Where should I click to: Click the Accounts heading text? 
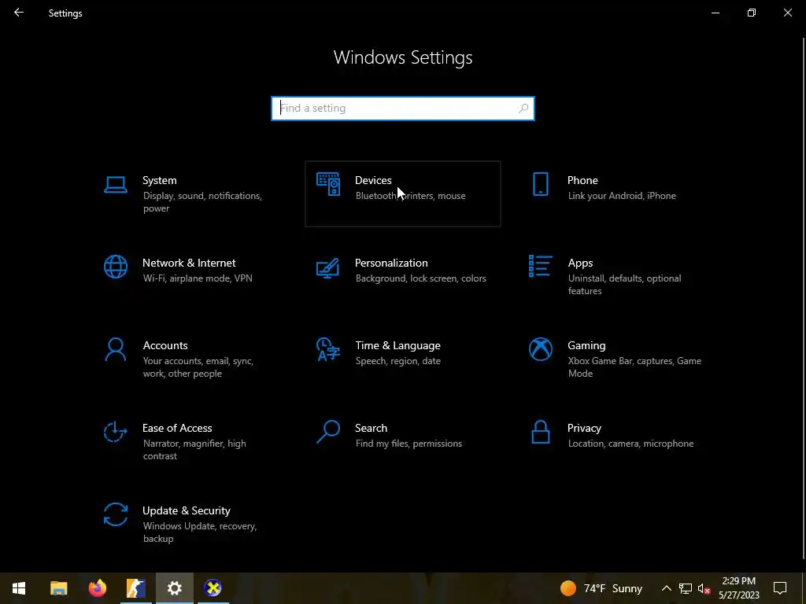click(165, 346)
